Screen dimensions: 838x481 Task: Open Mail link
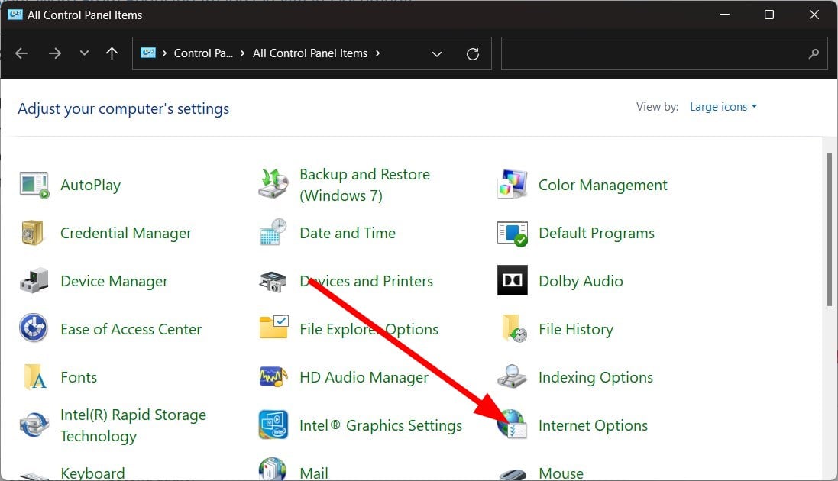point(314,473)
